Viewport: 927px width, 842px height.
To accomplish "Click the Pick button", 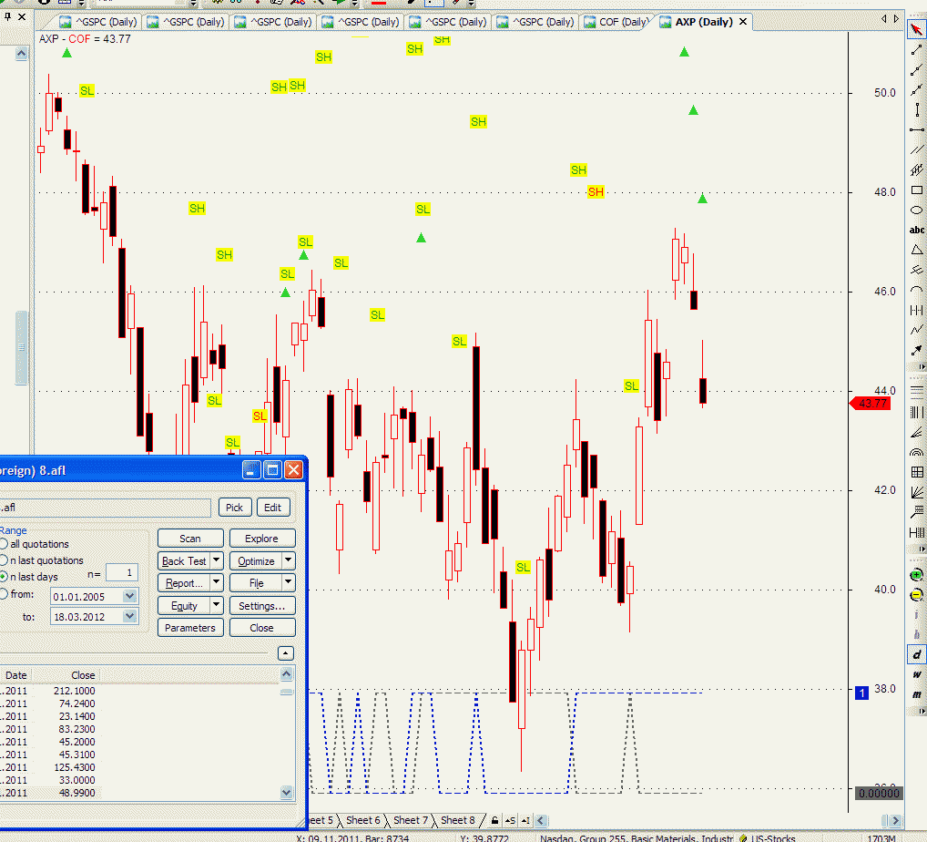I will pos(235,507).
